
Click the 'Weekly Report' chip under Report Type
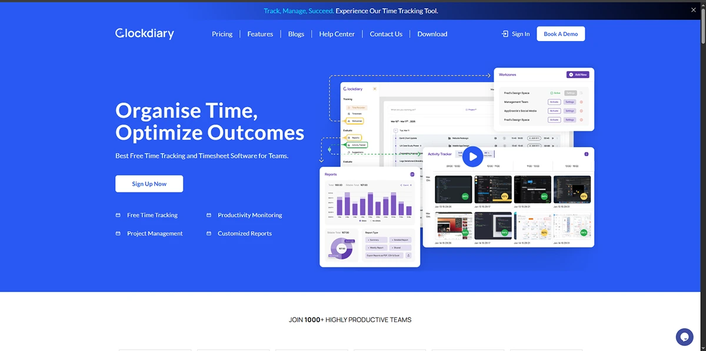point(376,248)
